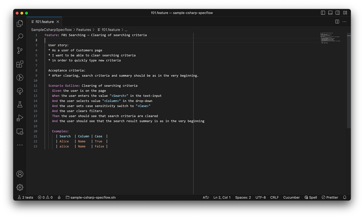The height and width of the screenshot is (218, 364).
Task: Open the Todo Tree view
Action: point(20,91)
